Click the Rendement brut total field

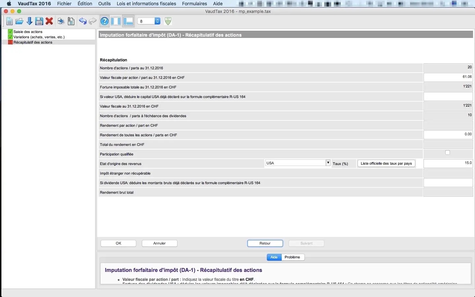[448, 192]
